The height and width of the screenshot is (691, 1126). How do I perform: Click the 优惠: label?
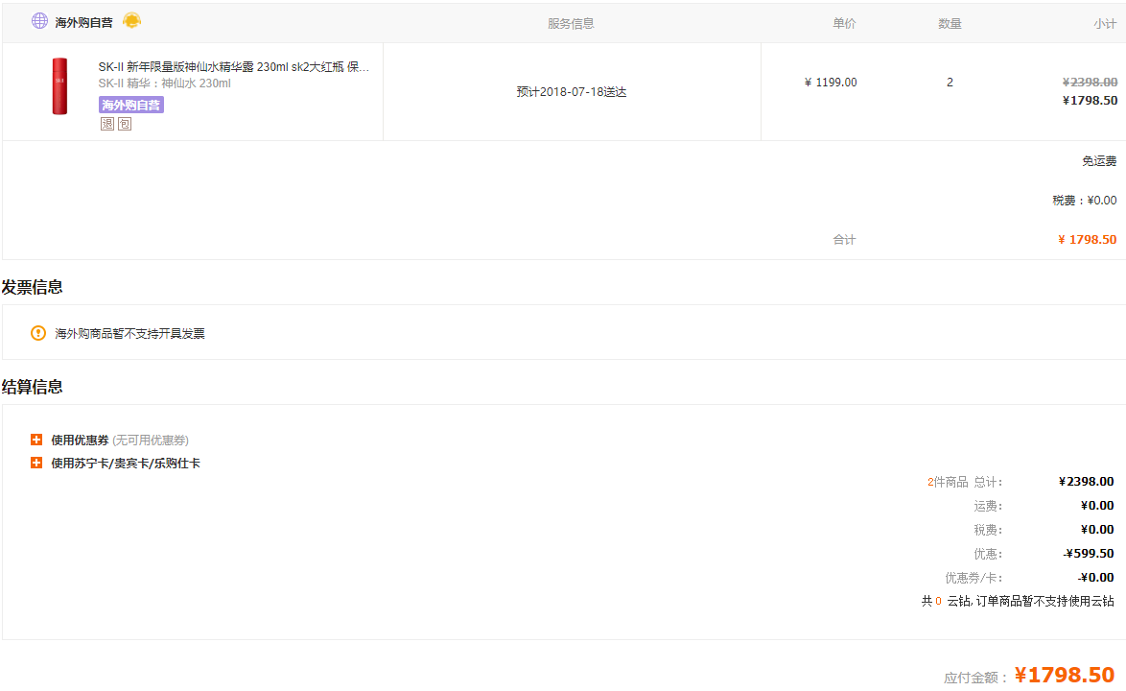[988, 554]
